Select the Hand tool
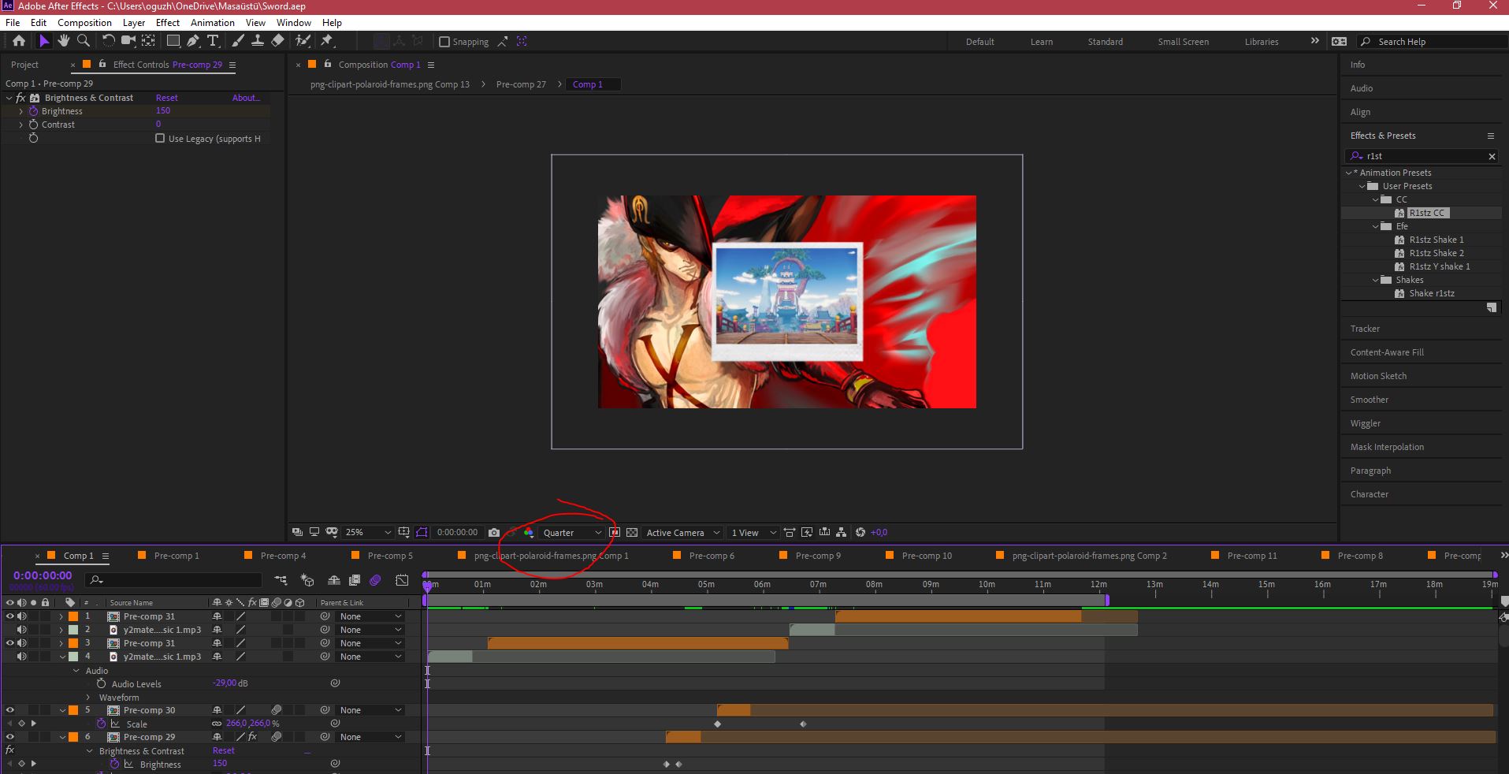The image size is (1509, 774). pos(64,41)
